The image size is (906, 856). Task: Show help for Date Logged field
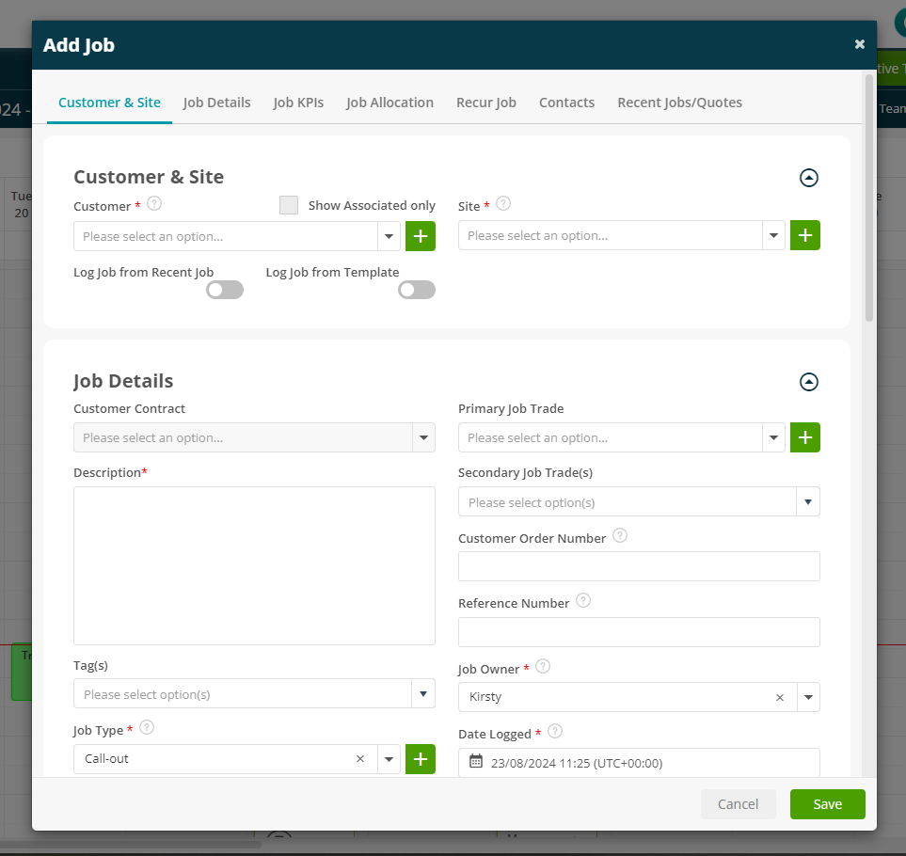tap(555, 731)
